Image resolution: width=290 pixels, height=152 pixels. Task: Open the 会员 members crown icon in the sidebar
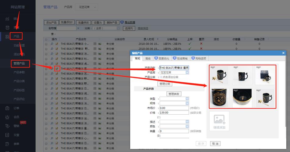7,117
